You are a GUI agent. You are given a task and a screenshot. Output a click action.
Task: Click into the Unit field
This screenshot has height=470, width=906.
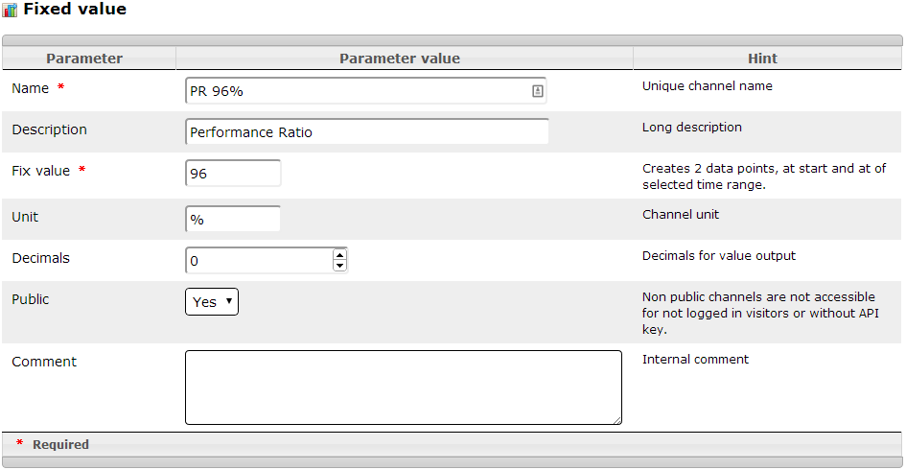[x=233, y=219]
